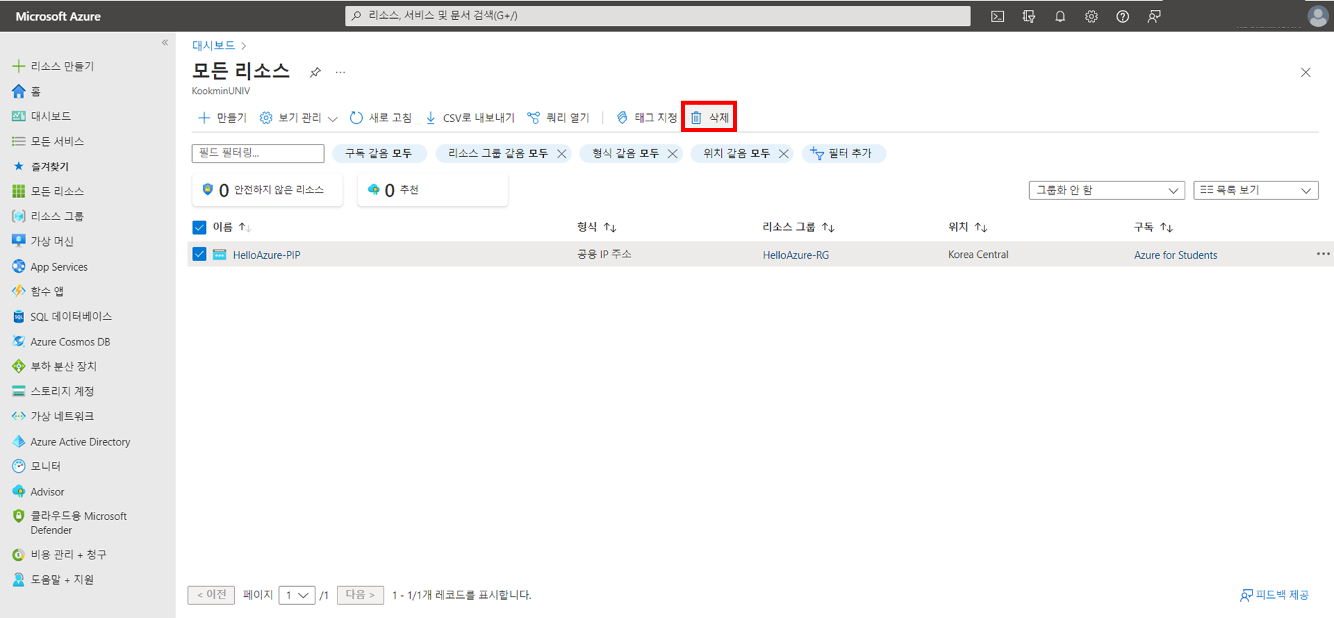Remove 형식 같음 모두 filter
This screenshot has height=618, width=1334.
tap(672, 154)
